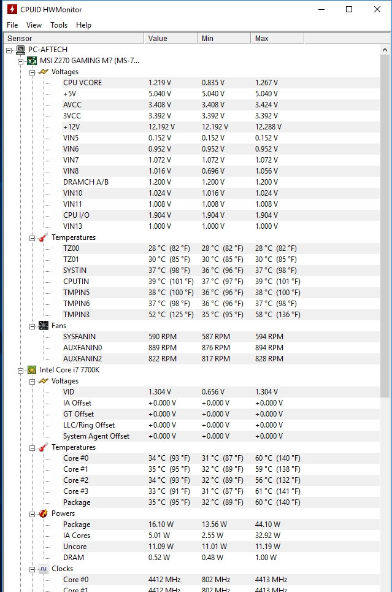The image size is (392, 592).
Task: Click the motherboard Voltages lightning icon
Action: pos(43,72)
